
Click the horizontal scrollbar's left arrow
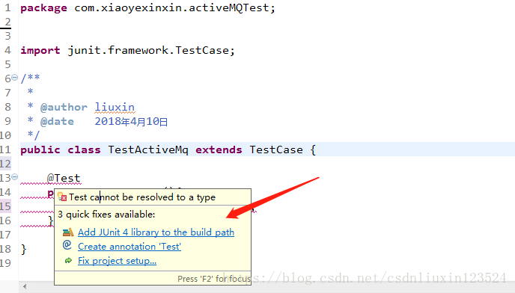coord(25,287)
